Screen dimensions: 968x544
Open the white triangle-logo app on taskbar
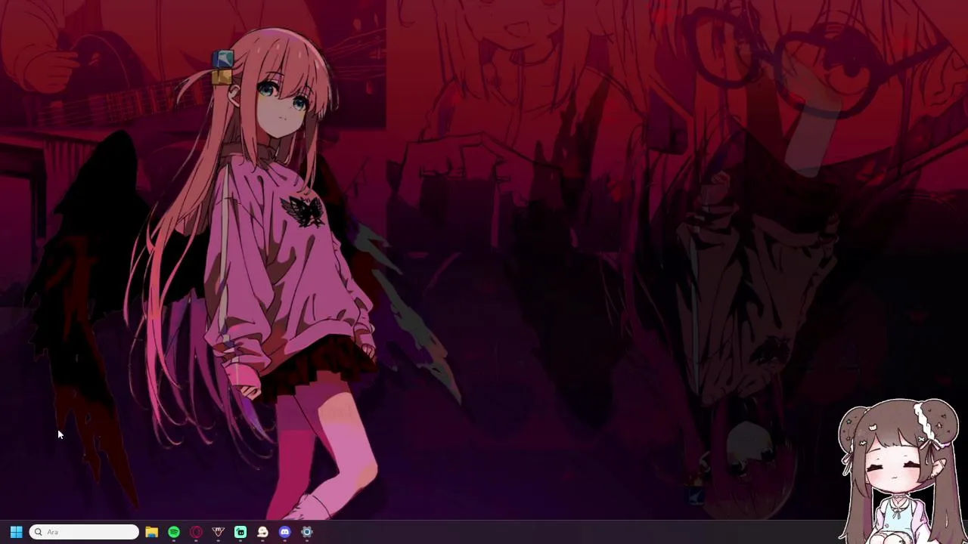218,532
